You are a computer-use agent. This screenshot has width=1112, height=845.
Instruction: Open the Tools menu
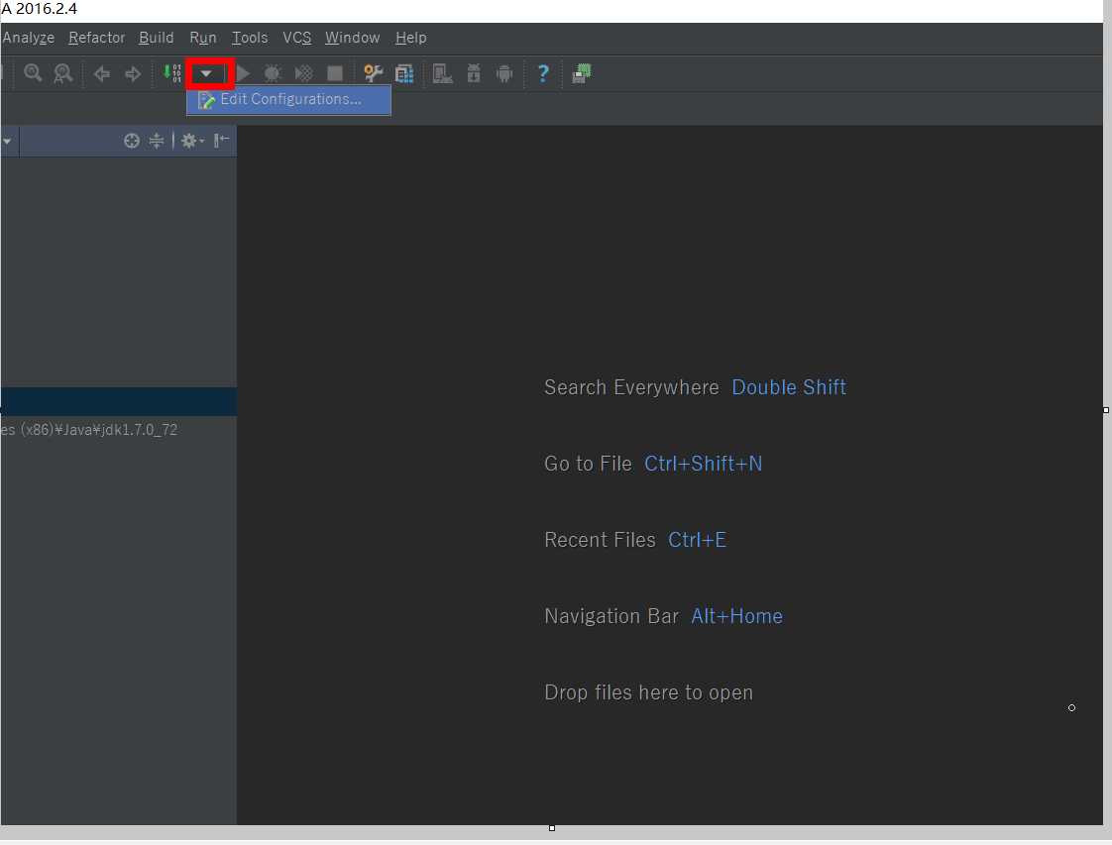coord(250,38)
